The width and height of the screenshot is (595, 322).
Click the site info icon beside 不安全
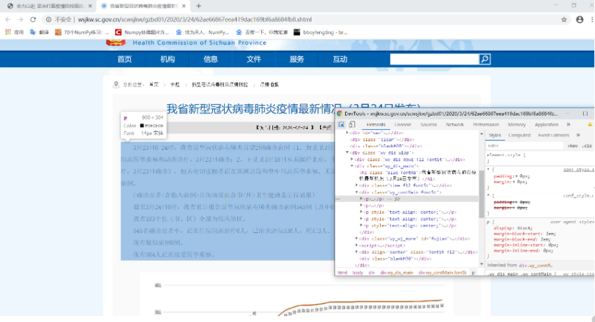(x=48, y=19)
